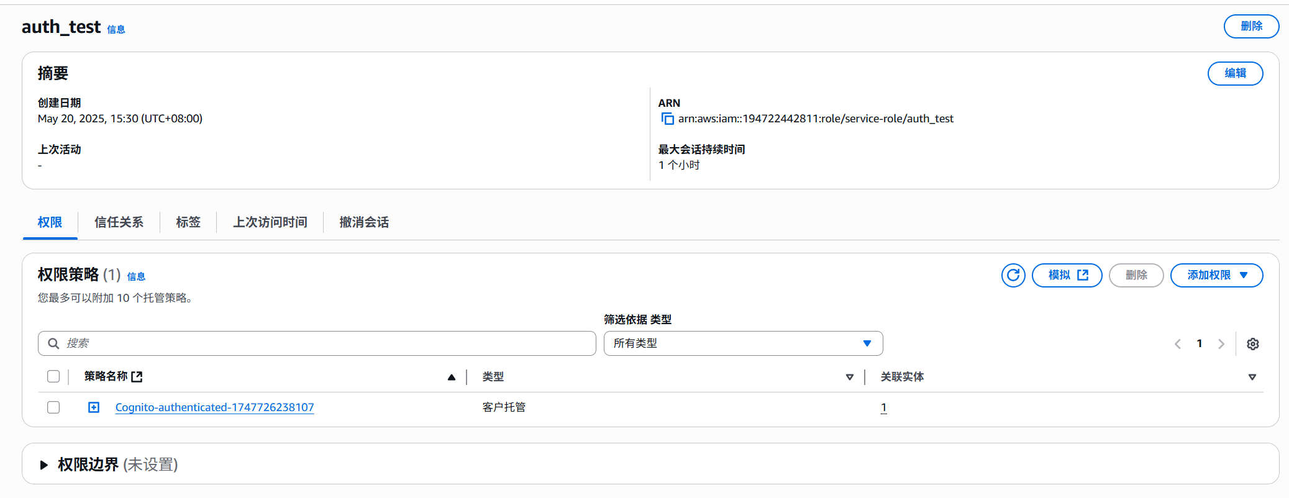The height and width of the screenshot is (498, 1289).
Task: Click the 编辑 button in summary
Action: pos(1234,73)
